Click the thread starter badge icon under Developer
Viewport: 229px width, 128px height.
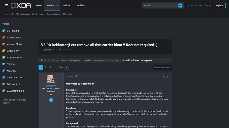coord(51,94)
